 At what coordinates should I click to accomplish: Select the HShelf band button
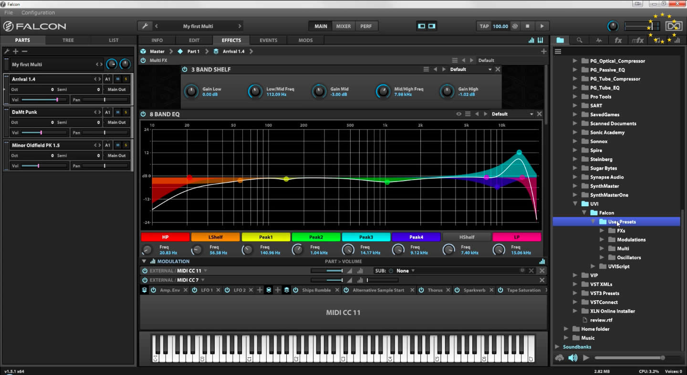[467, 237]
